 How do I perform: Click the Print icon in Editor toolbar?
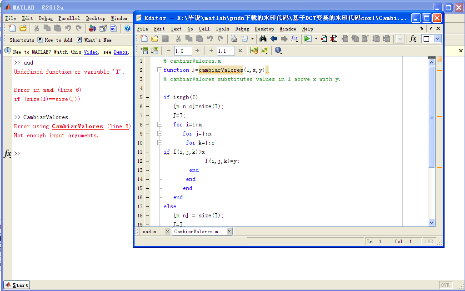234,39
